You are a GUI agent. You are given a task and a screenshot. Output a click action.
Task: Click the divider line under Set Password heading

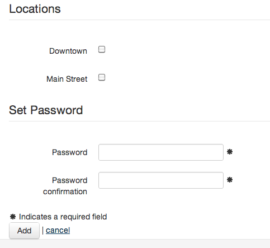[139, 121]
